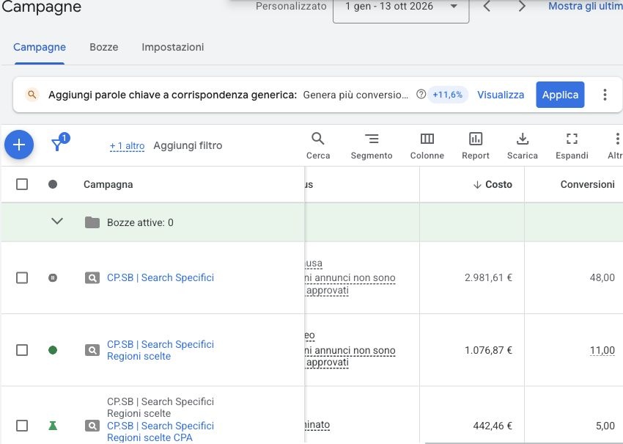Open CP.SB | Search Specifici campaign link
Screen dimensions: 623x444
tap(161, 277)
